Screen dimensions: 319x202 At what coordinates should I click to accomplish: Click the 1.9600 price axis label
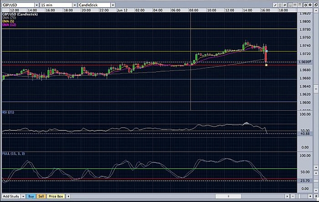[305, 103]
